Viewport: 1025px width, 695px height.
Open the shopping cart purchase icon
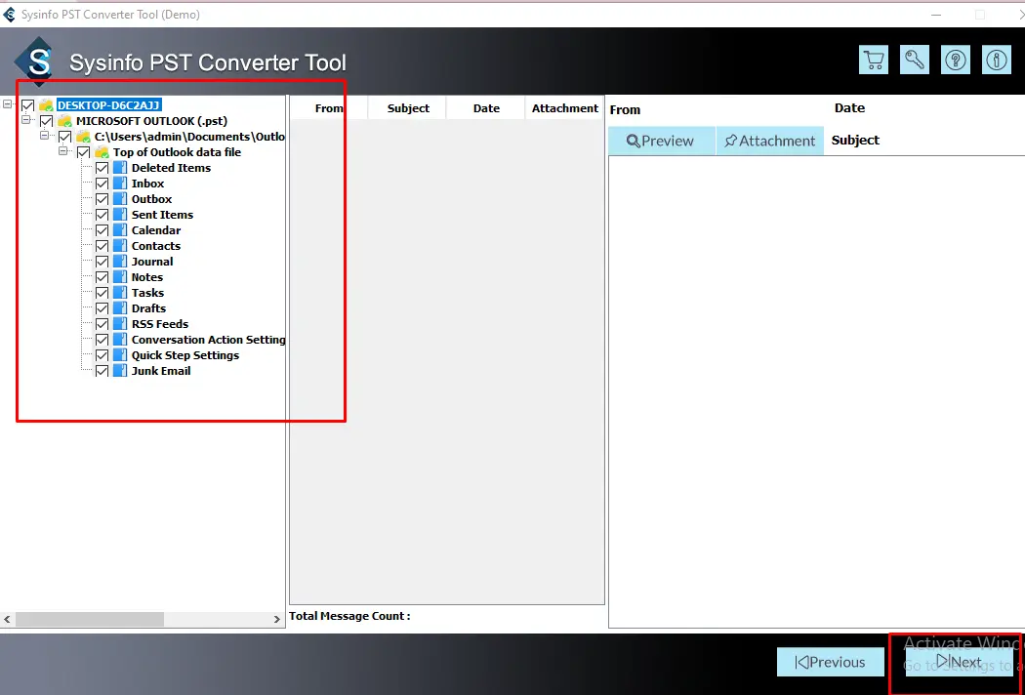click(x=874, y=61)
